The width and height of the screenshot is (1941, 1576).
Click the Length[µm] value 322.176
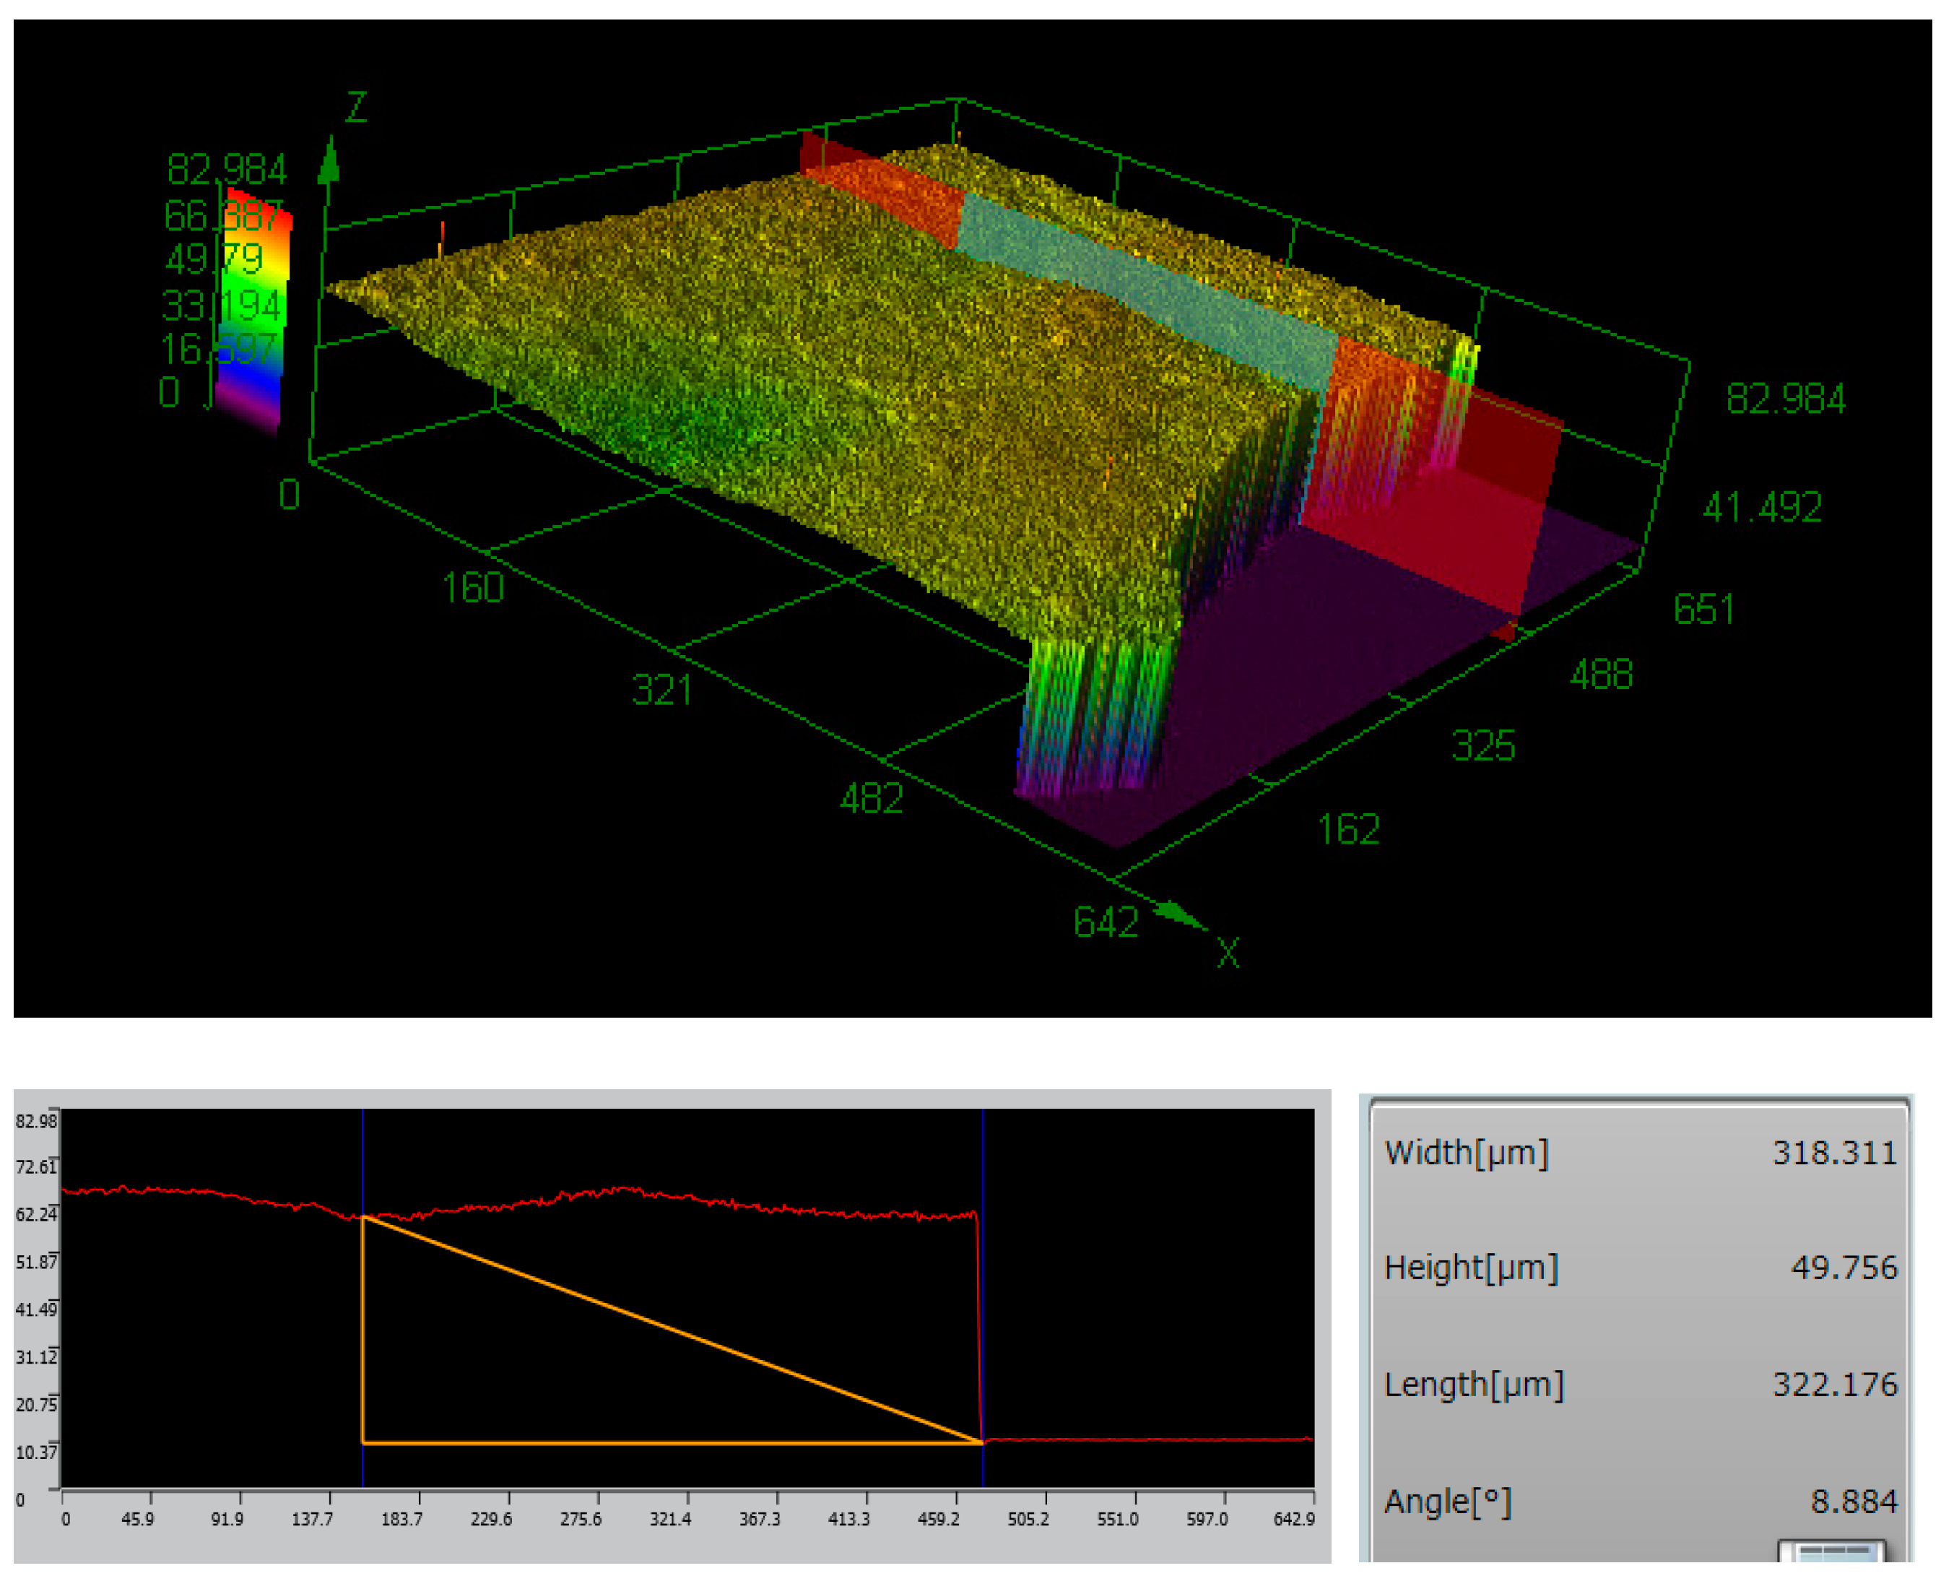(1834, 1385)
